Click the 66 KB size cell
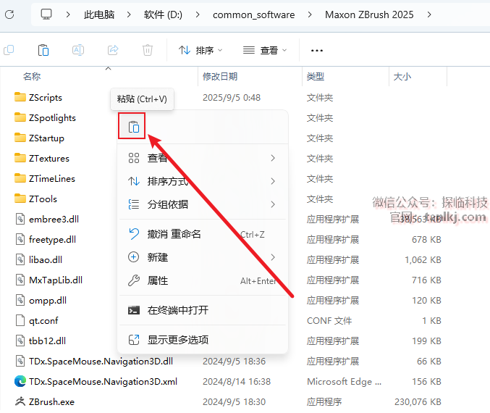The height and width of the screenshot is (413, 490). [429, 361]
